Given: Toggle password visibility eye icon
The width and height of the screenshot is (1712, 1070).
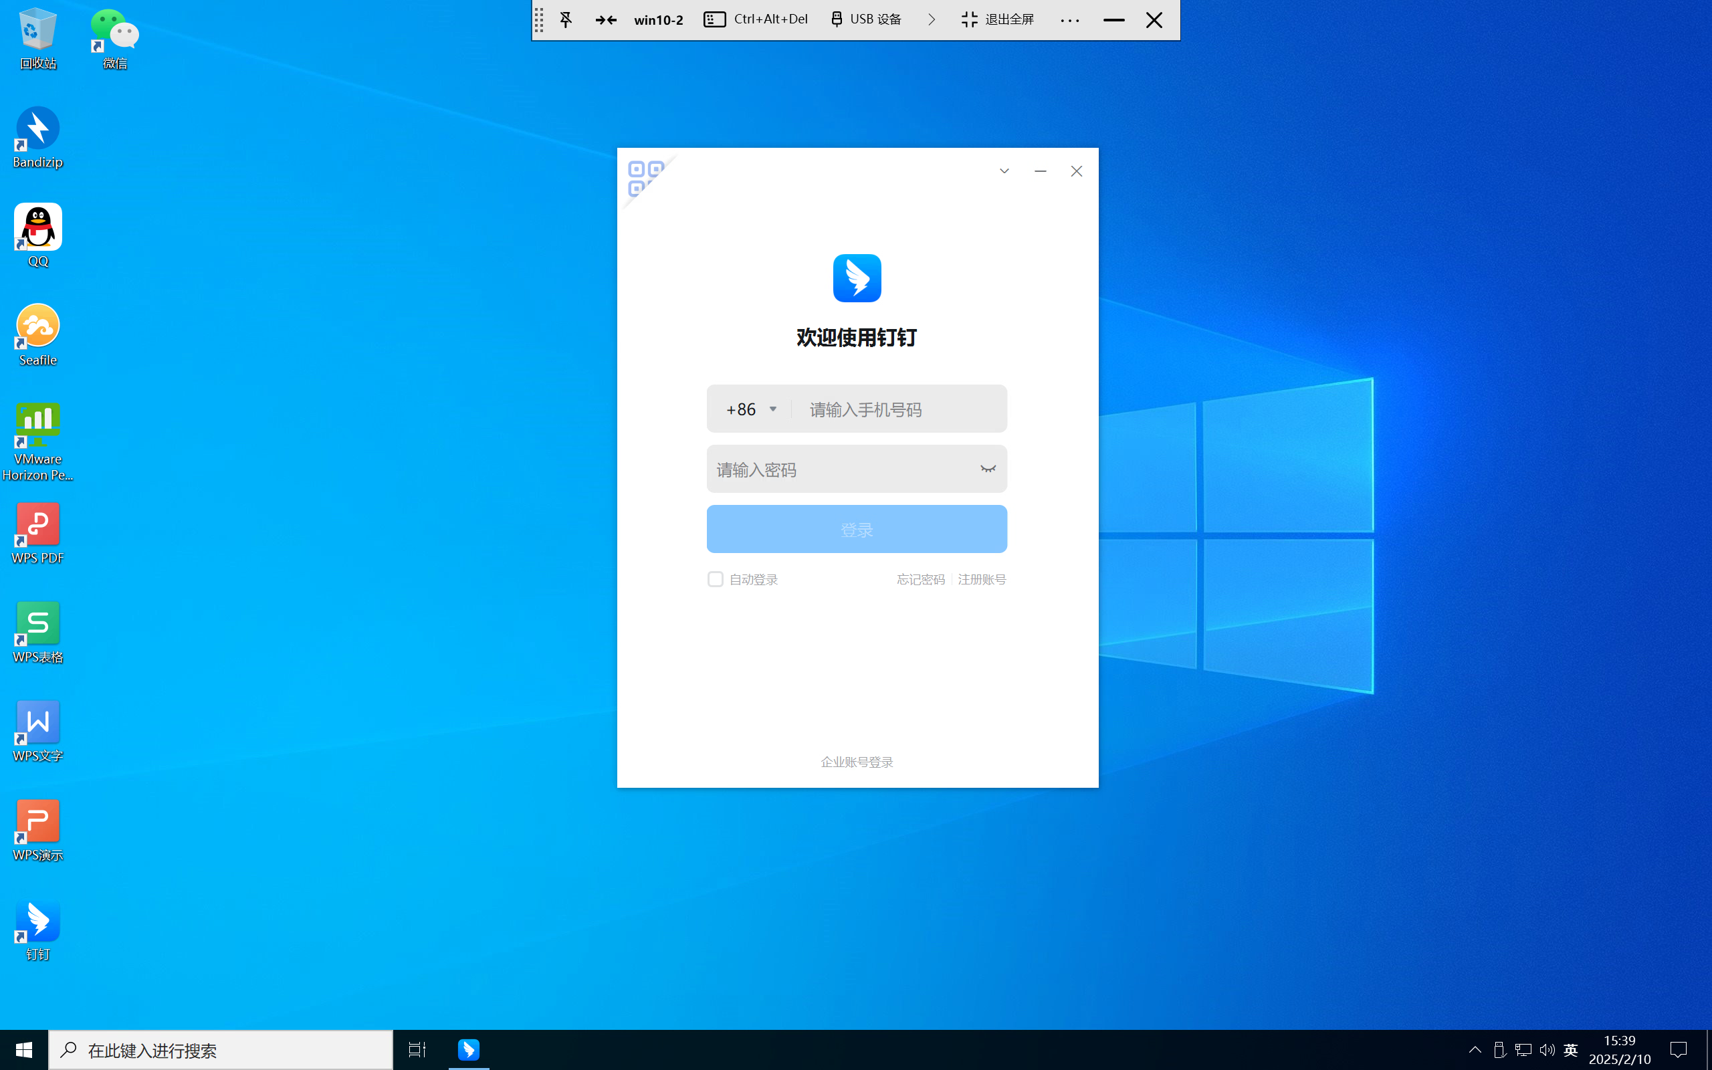Looking at the screenshot, I should [988, 469].
